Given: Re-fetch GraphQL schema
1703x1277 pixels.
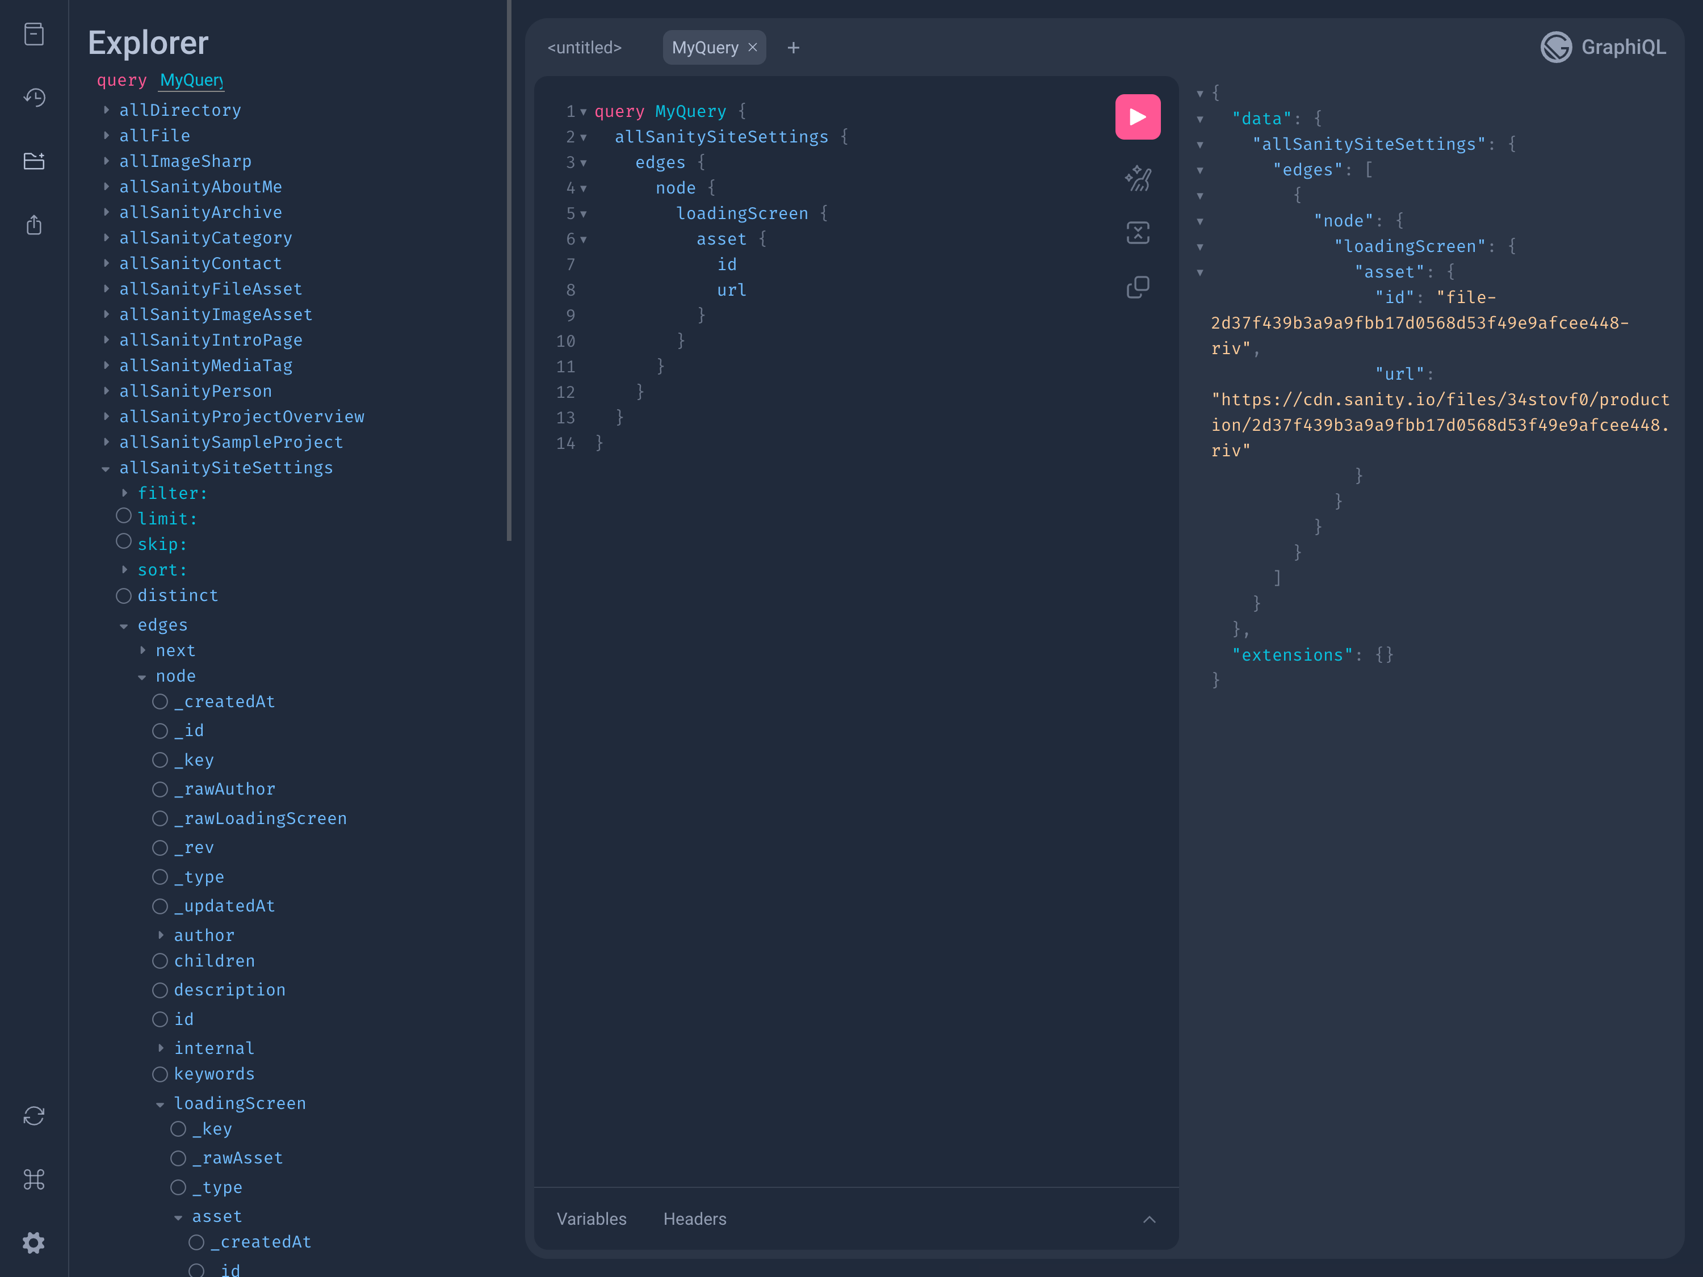Looking at the screenshot, I should click(34, 1115).
